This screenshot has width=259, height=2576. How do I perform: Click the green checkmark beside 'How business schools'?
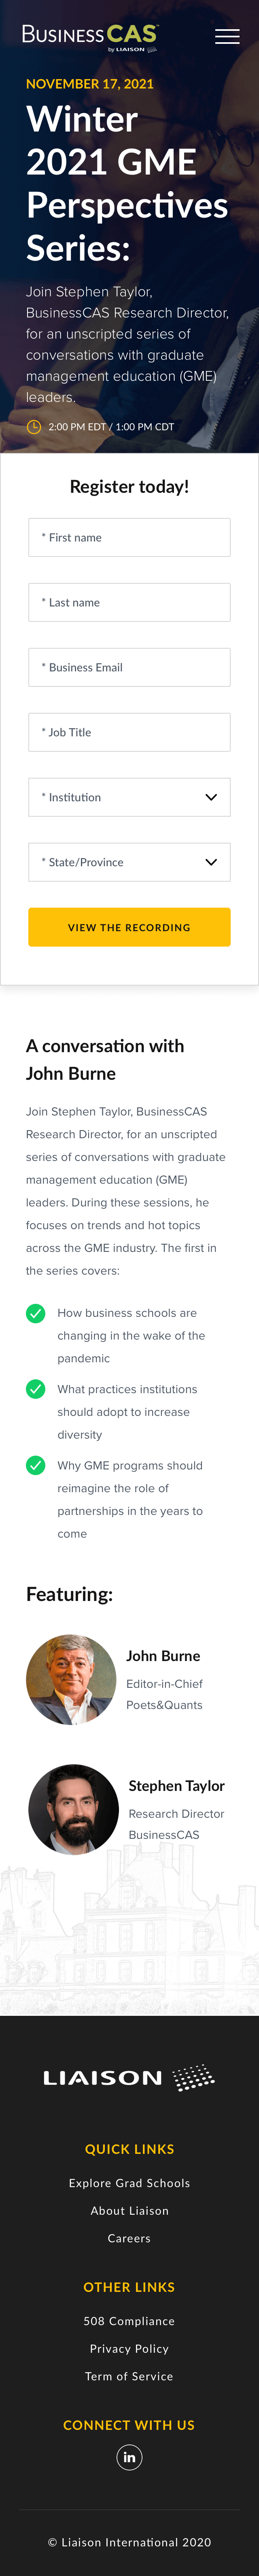click(x=36, y=1313)
